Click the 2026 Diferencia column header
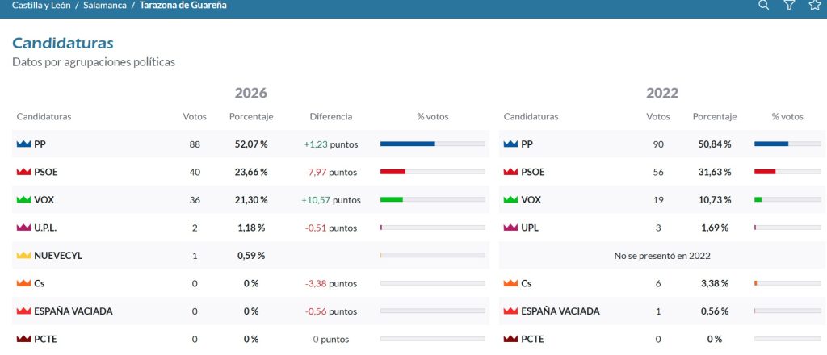The height and width of the screenshot is (355, 827). click(x=330, y=116)
